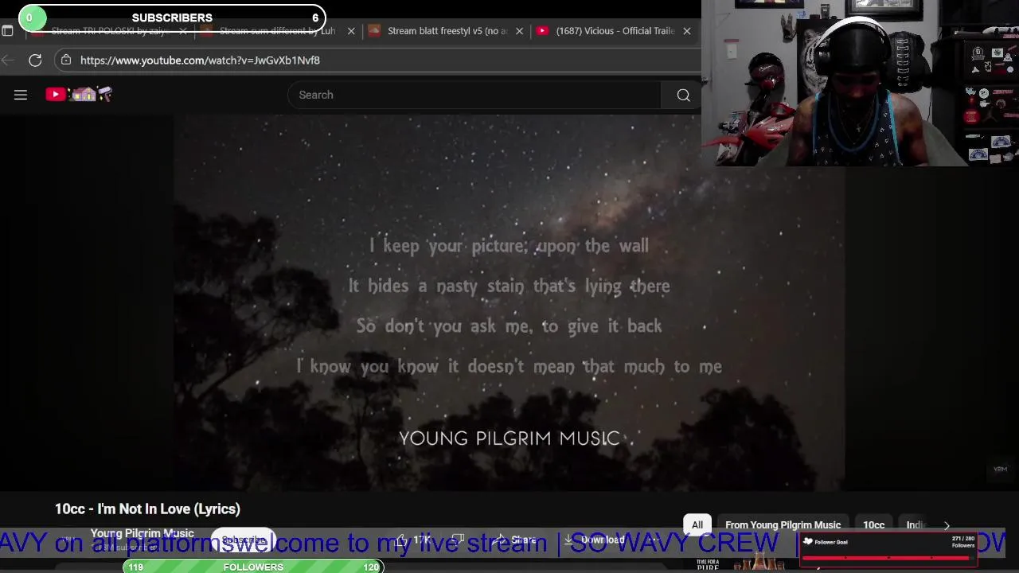Viewport: 1019px width, 573px height.
Task: Select the '10cc' filter chip
Action: coord(873,525)
